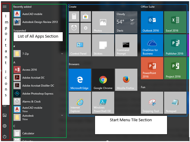Open File Explorer from sidebar icon
Image resolution: width=190 pixels, height=142 pixels.
tap(5, 116)
